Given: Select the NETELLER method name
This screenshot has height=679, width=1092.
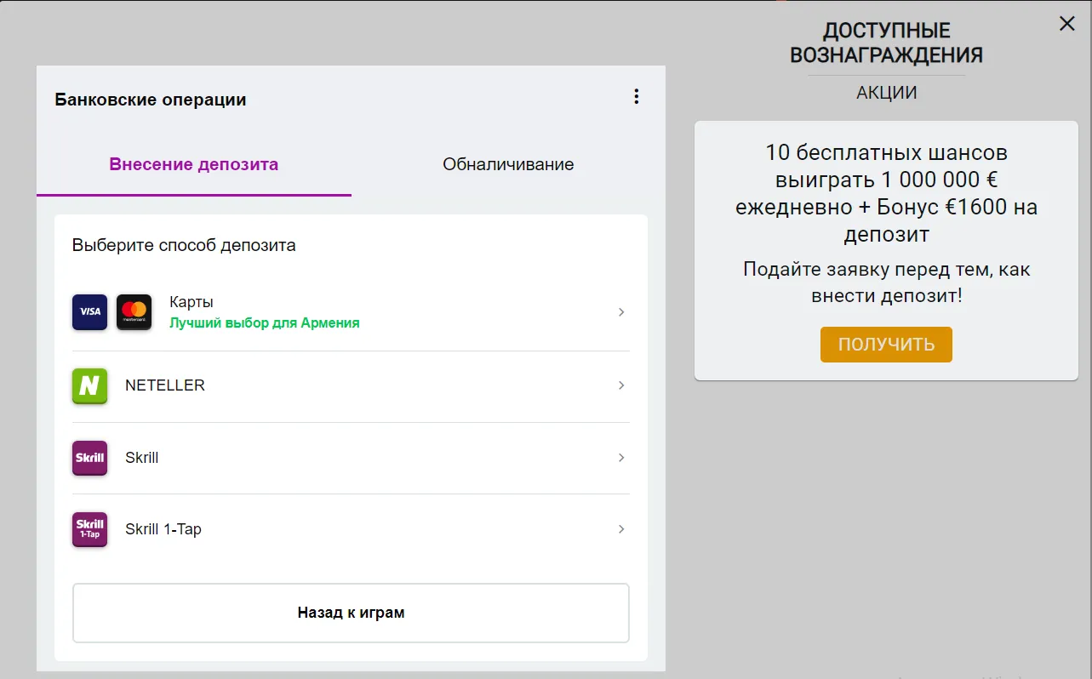Looking at the screenshot, I should [165, 385].
